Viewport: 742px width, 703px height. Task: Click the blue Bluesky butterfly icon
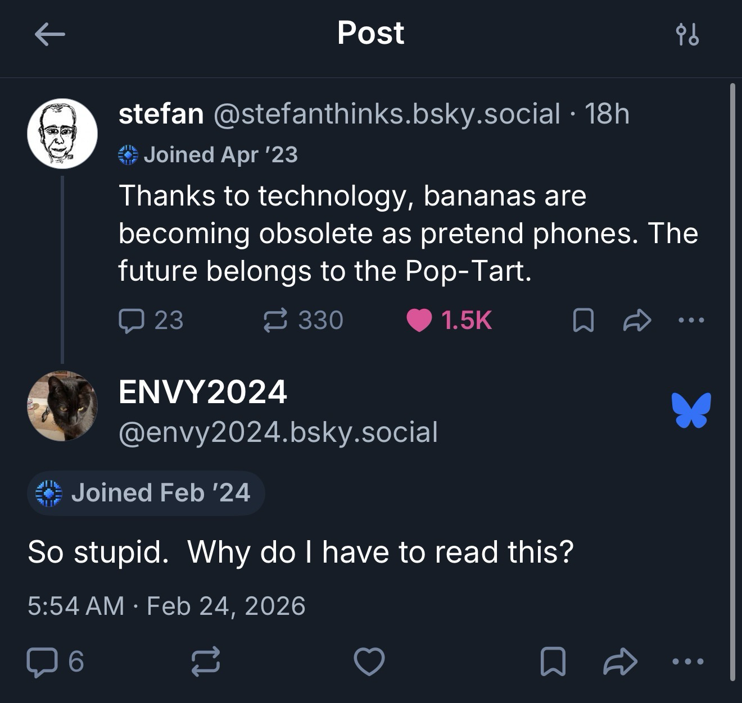(691, 410)
